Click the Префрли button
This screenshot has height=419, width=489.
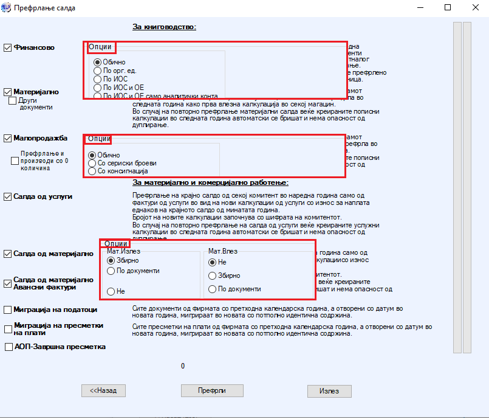(212, 390)
